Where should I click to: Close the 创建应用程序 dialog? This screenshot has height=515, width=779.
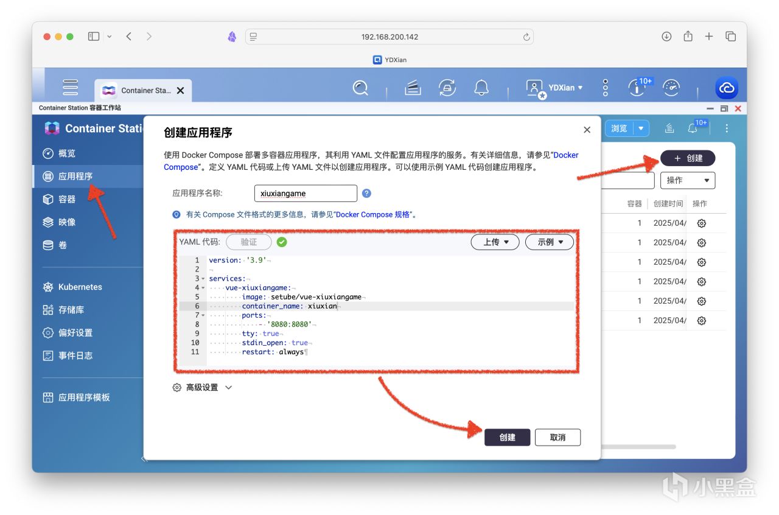tap(587, 130)
